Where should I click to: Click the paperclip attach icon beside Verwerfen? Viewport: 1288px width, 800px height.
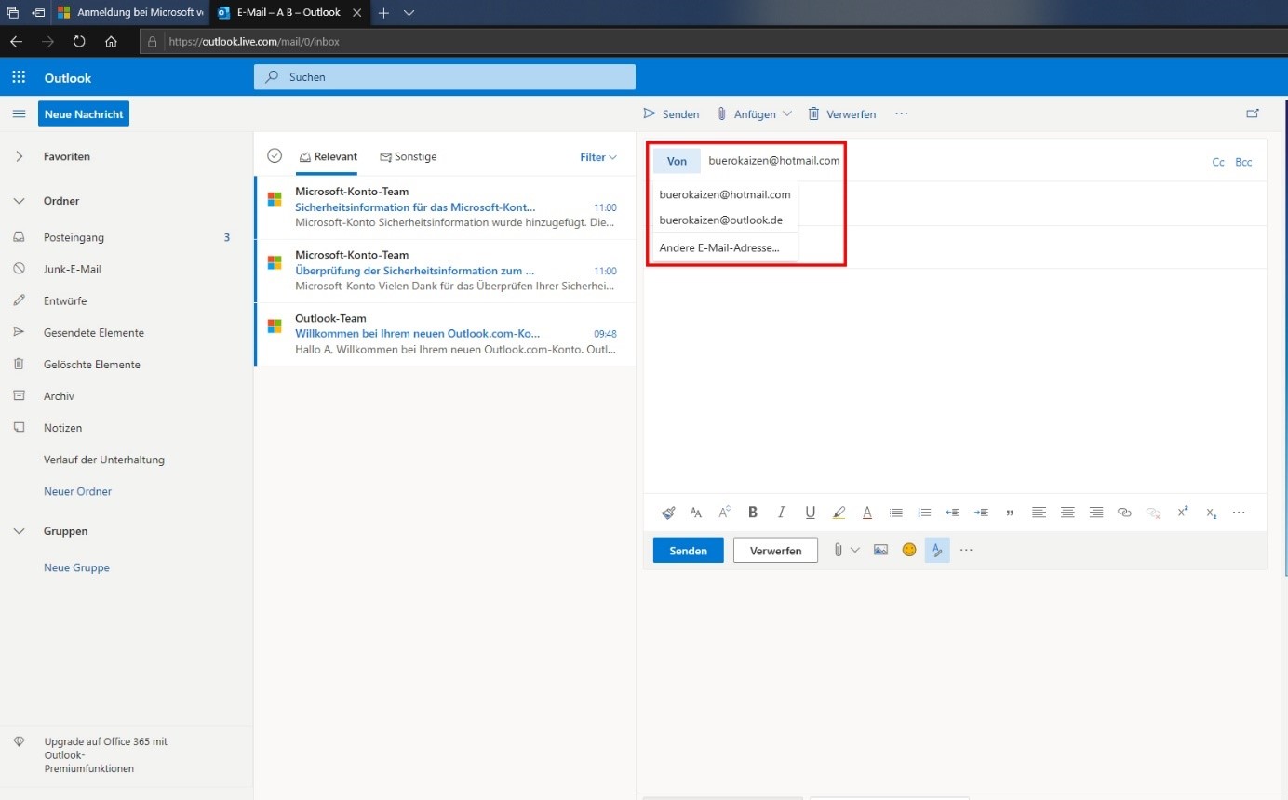[838, 550]
